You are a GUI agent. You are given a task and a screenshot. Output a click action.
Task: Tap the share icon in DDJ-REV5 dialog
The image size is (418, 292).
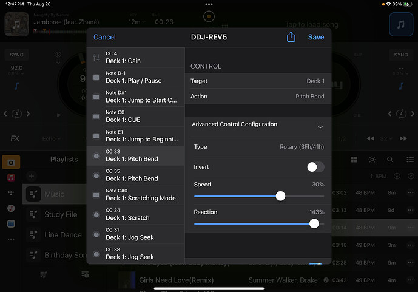tap(291, 37)
